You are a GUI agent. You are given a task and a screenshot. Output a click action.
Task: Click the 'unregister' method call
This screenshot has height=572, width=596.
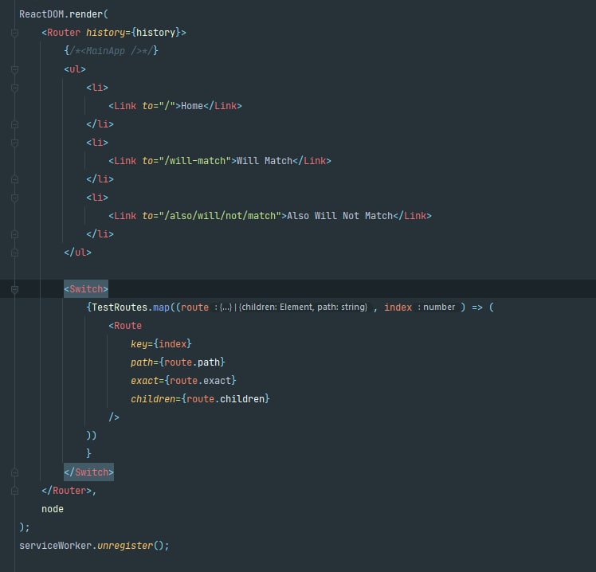point(125,546)
